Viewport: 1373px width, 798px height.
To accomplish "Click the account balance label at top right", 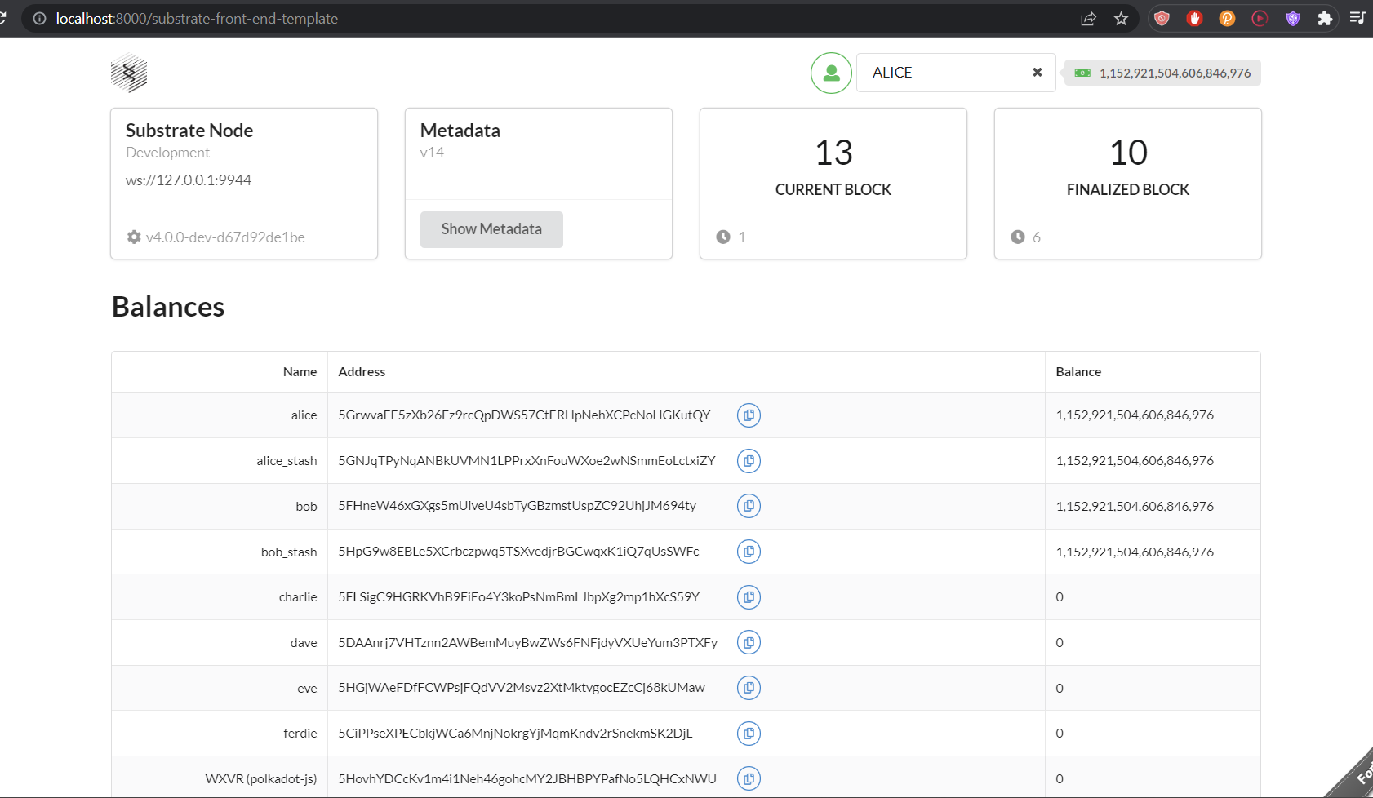I will click(1162, 73).
